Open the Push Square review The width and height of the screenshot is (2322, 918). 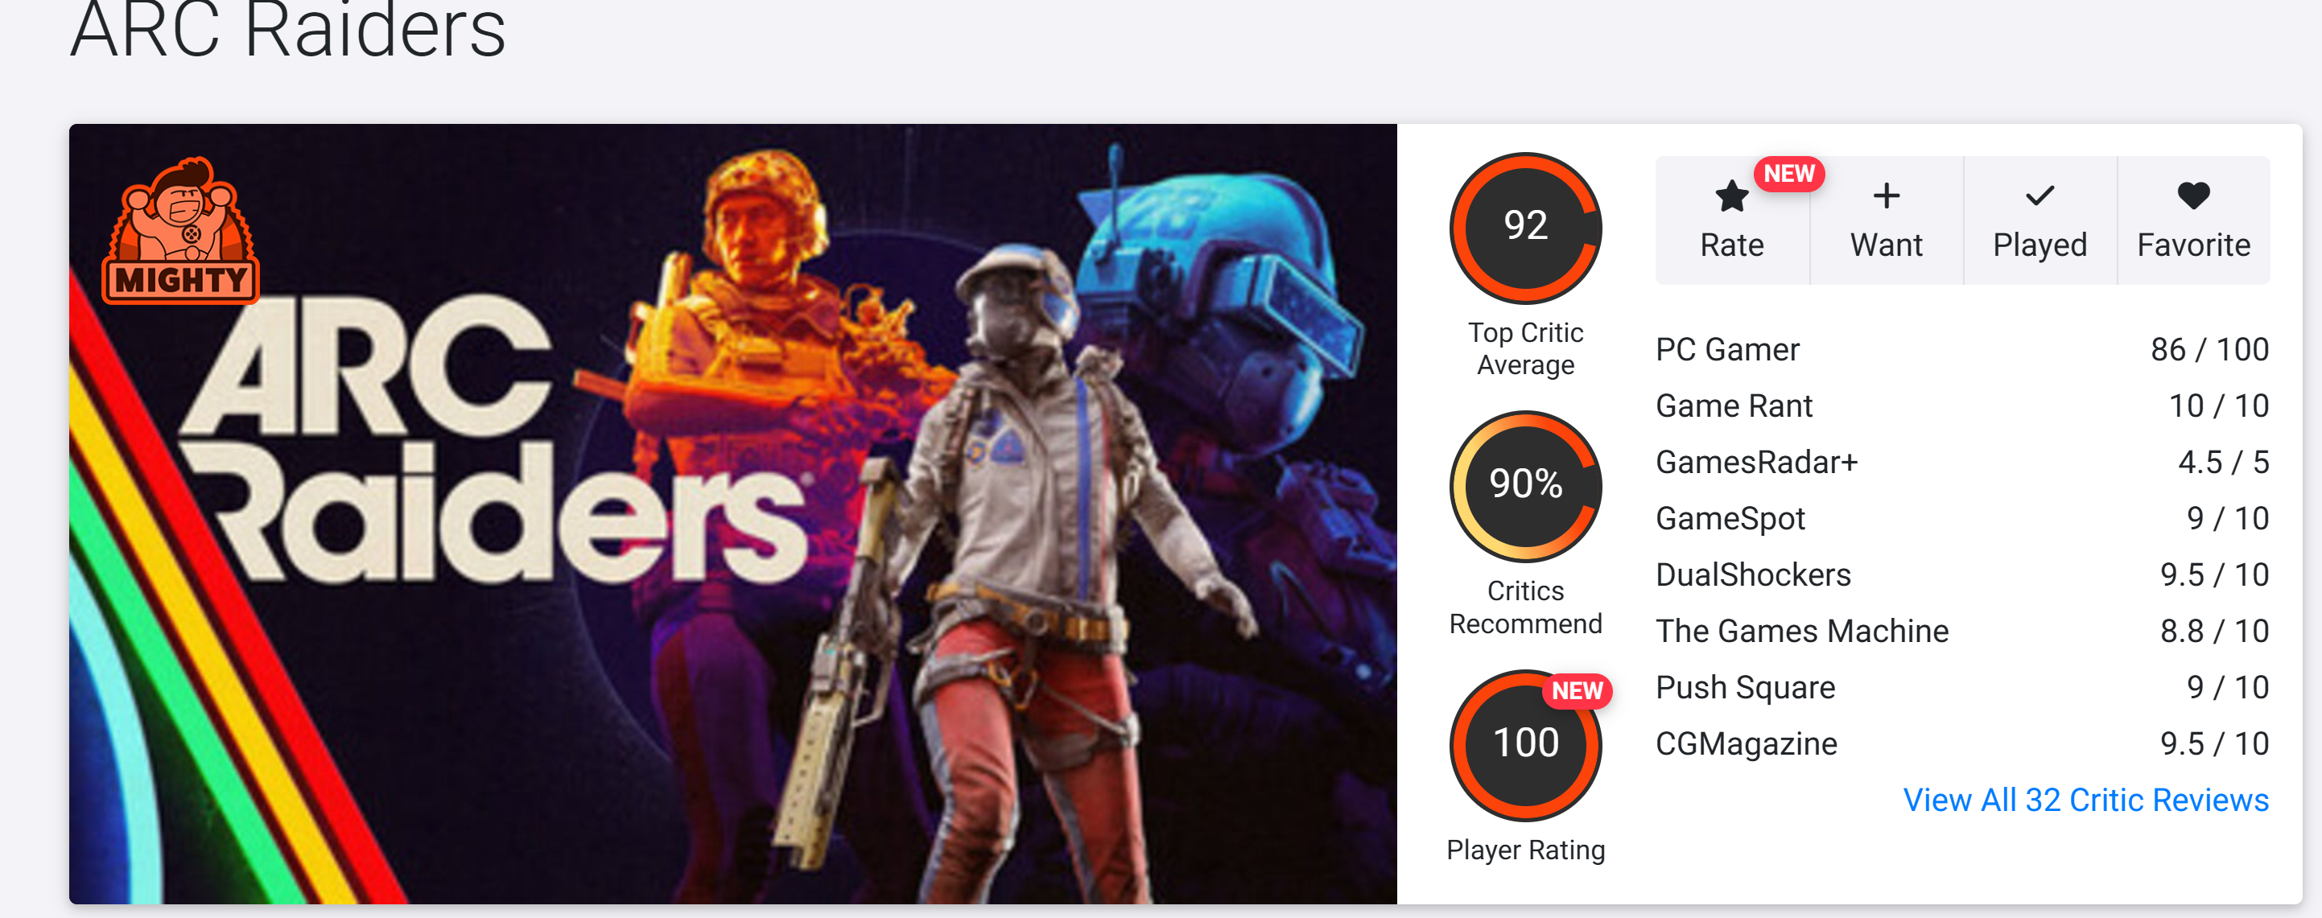(x=1961, y=687)
